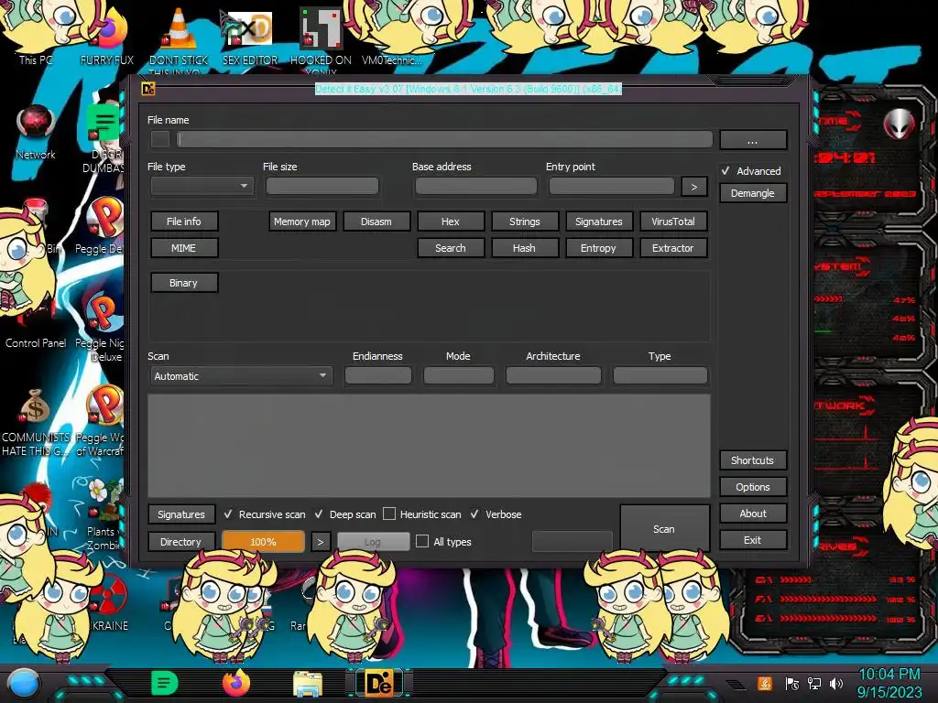Select COMMUNISTS HATE THIS money bag icon

[x=36, y=422]
